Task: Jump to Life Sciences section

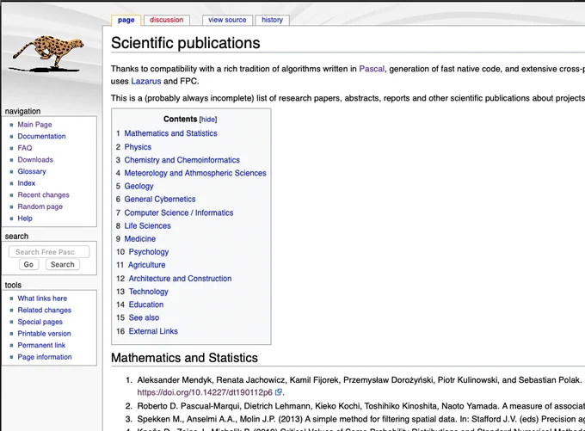Action: tap(147, 225)
